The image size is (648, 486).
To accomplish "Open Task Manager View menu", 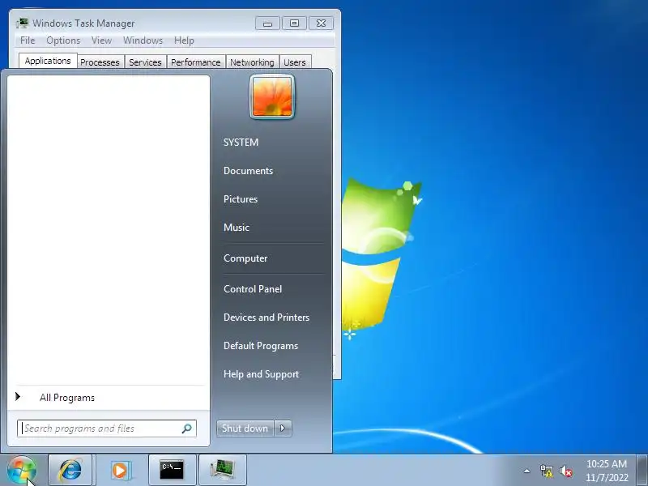I will [x=102, y=40].
